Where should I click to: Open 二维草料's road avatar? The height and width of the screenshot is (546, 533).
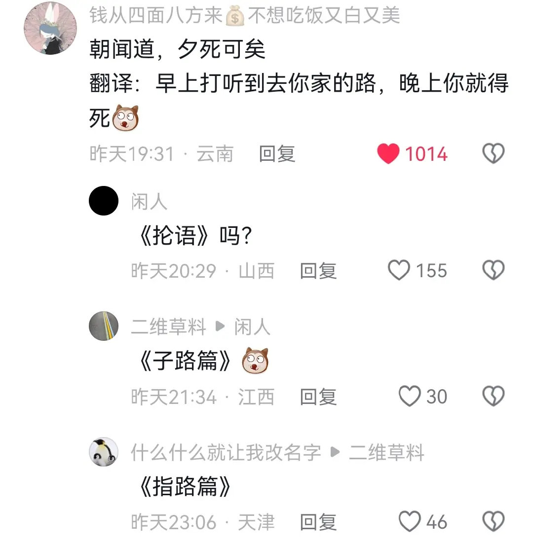point(104,327)
